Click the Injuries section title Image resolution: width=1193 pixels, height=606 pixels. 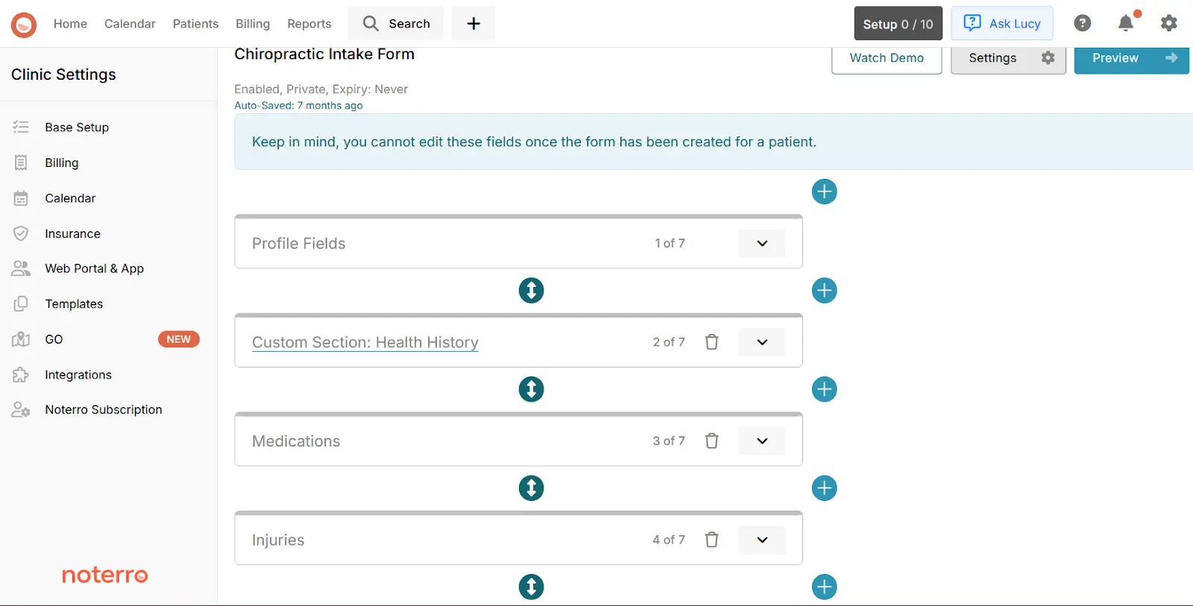(x=278, y=540)
